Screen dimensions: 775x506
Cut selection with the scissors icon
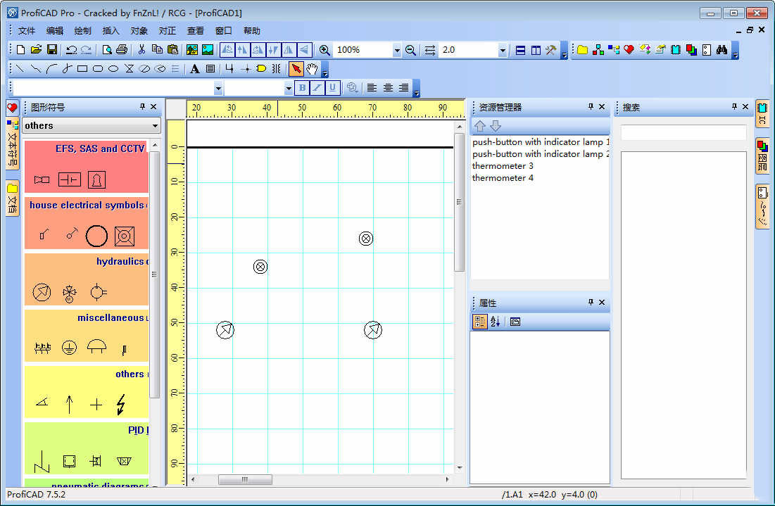(x=142, y=50)
